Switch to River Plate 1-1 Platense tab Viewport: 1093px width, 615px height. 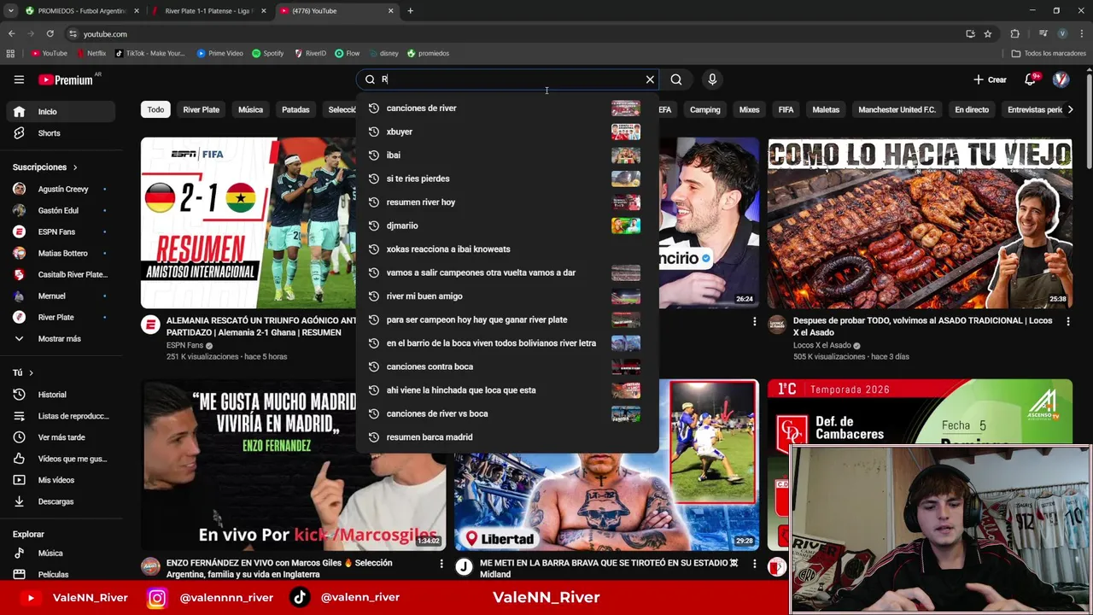coord(207,11)
